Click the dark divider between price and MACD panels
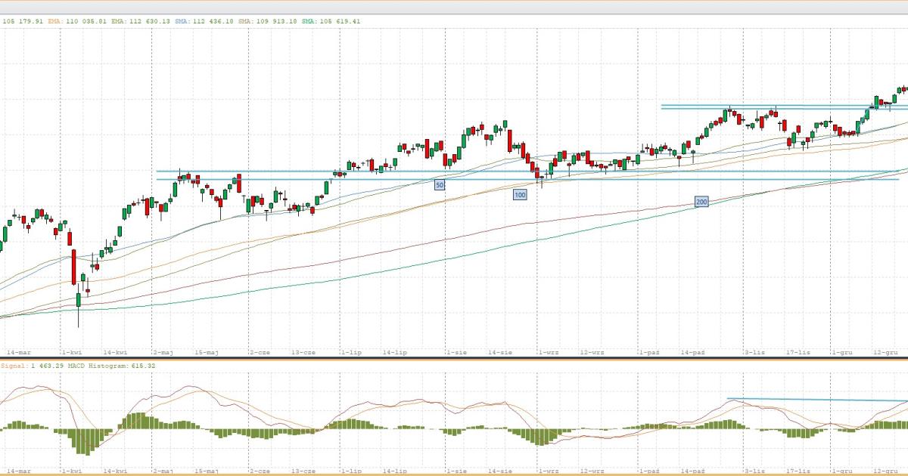 click(x=454, y=360)
